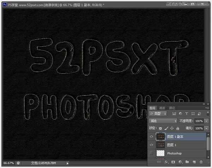Select the 图层 1 副本 layer thumbnail
The image size is (212, 168).
click(160, 137)
